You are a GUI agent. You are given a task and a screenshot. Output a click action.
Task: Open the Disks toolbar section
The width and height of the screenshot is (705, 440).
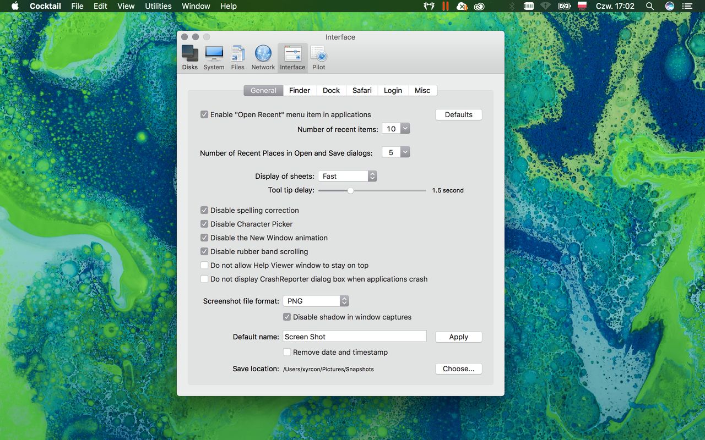pos(189,57)
